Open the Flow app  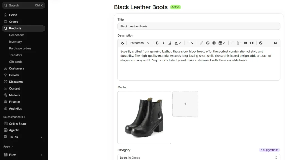point(23,155)
